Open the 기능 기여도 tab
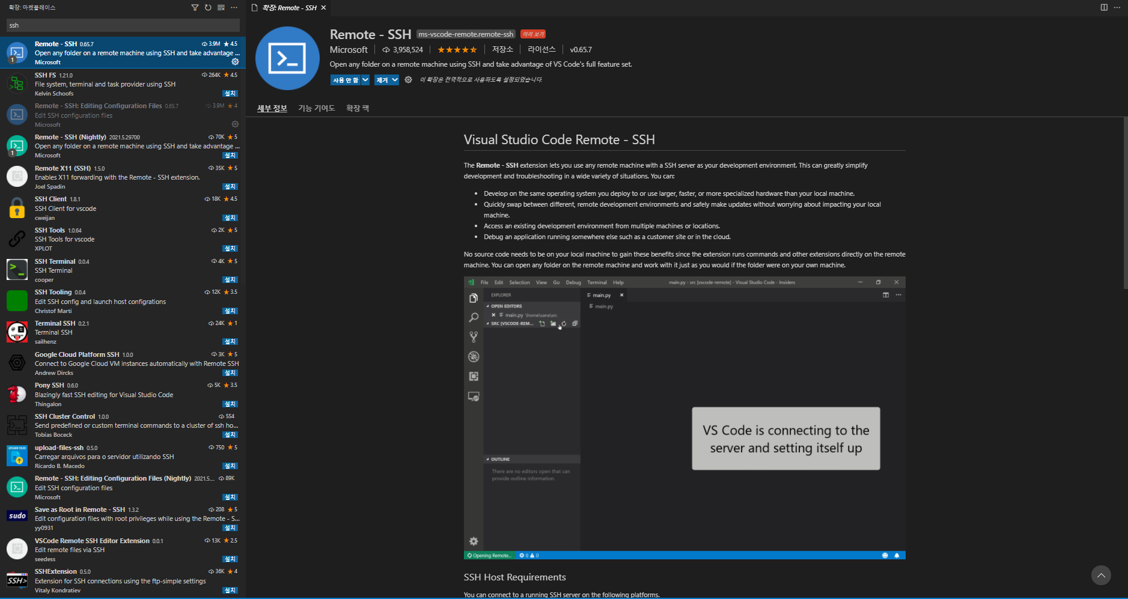The width and height of the screenshot is (1128, 599). tap(317, 108)
